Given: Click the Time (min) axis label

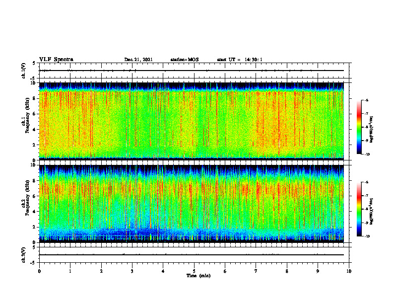Looking at the screenshot, I should click(198, 276).
